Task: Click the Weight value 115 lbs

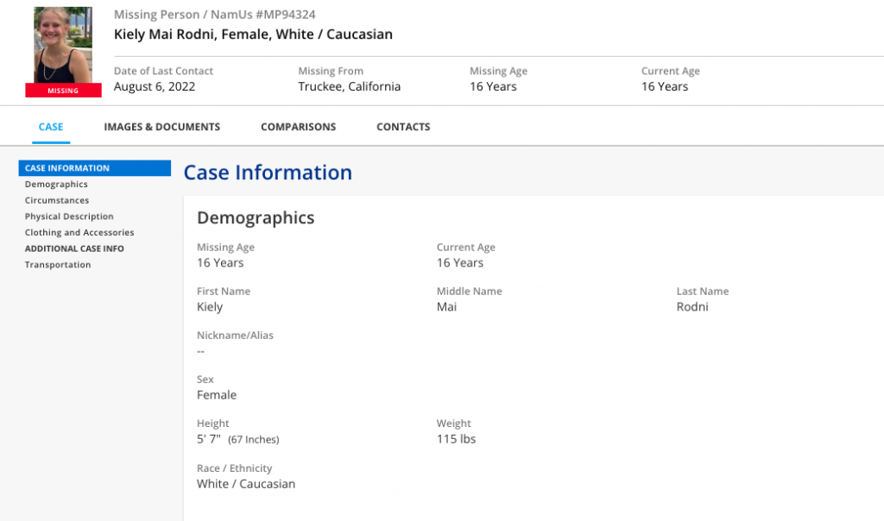Action: pyautogui.click(x=456, y=439)
